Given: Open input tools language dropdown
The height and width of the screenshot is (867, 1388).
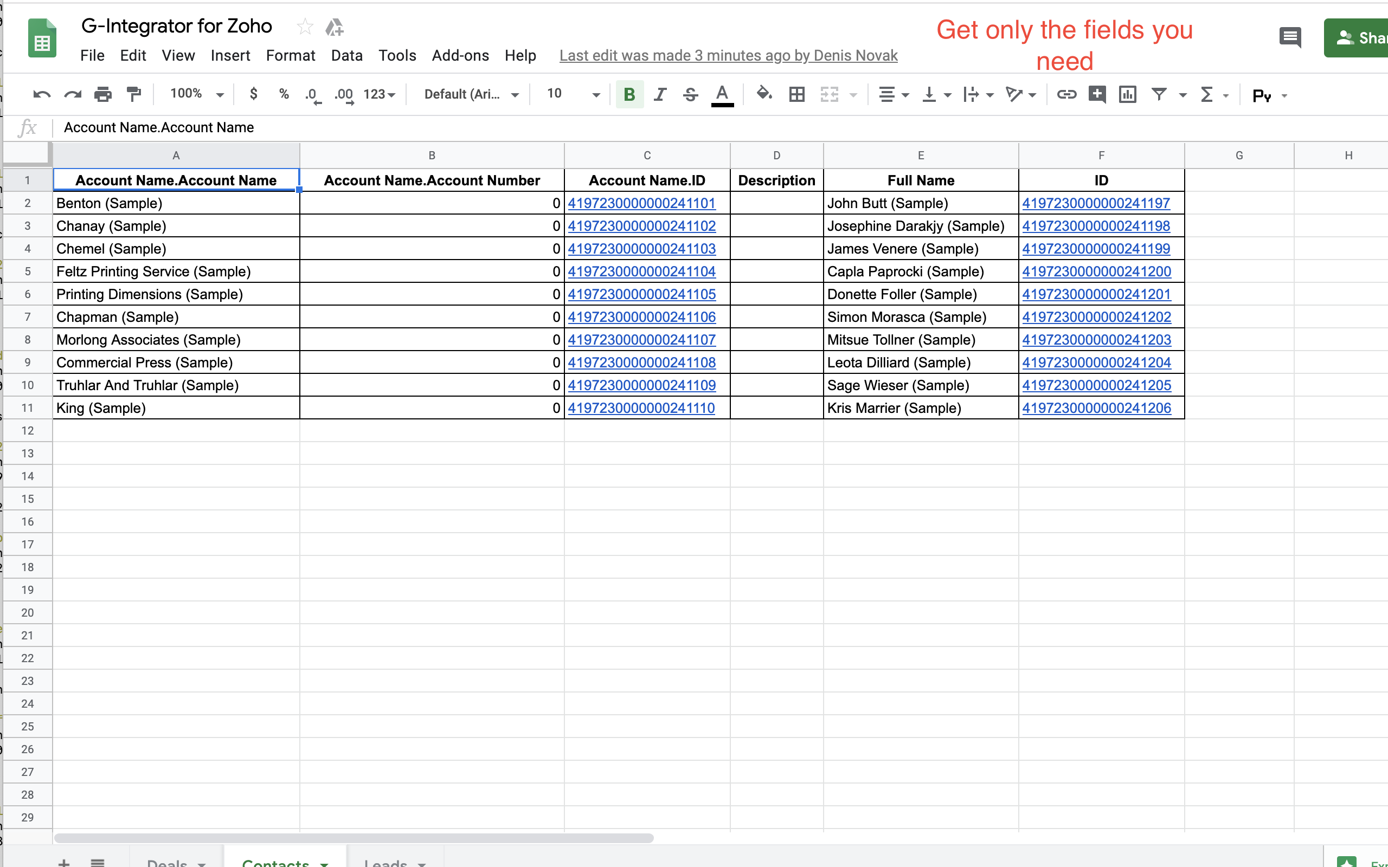Looking at the screenshot, I should tap(1270, 96).
